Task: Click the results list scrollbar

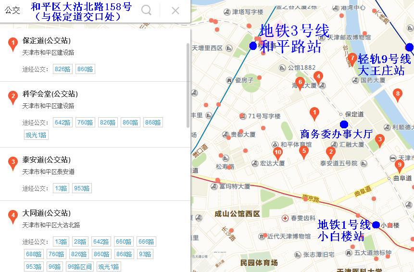Action: click(x=188, y=86)
